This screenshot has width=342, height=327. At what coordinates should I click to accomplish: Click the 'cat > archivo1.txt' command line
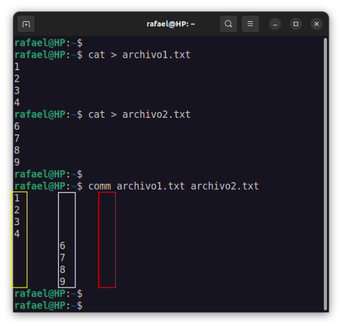139,55
